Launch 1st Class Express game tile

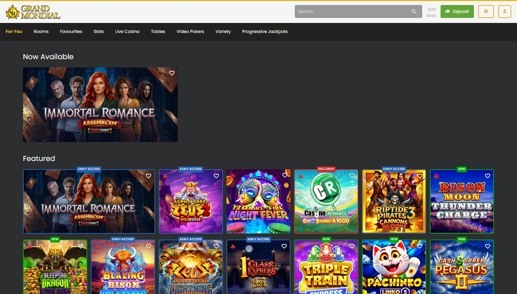coord(258,267)
